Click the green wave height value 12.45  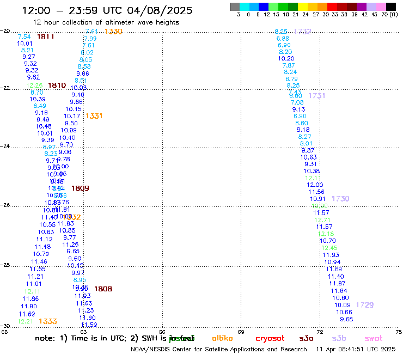pos(329,248)
